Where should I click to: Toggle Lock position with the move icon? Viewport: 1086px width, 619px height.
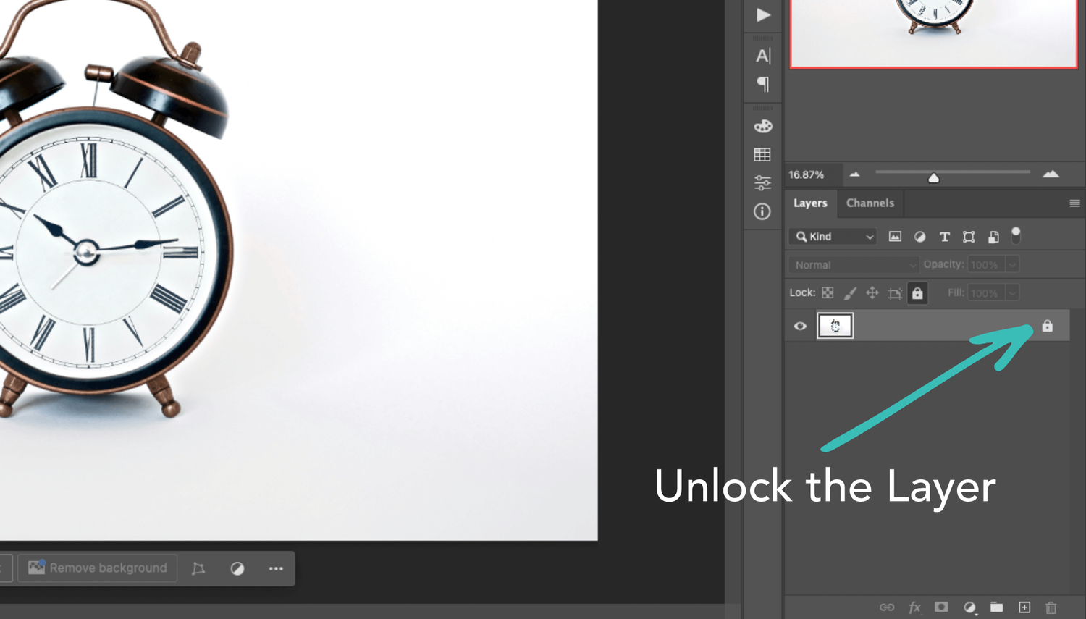[872, 292]
